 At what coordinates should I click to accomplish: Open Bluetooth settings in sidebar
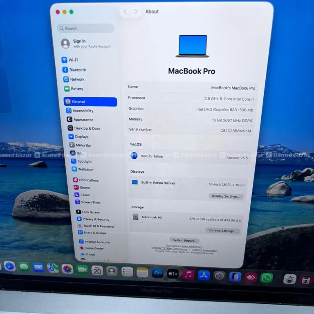click(x=74, y=70)
